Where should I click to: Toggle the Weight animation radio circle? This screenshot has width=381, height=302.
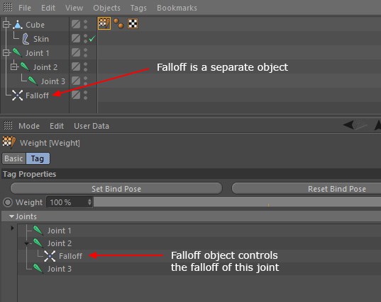point(8,202)
